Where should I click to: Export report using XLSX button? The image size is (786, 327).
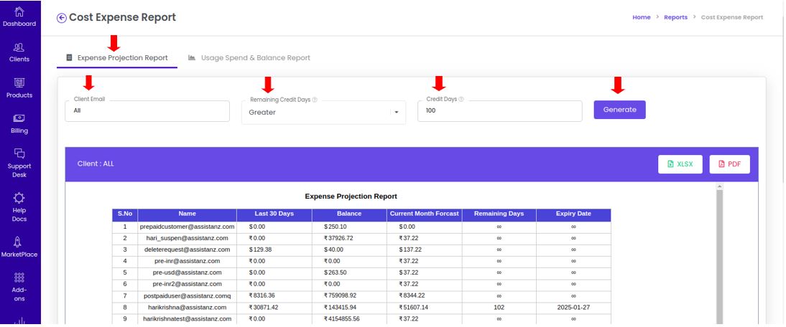680,164
